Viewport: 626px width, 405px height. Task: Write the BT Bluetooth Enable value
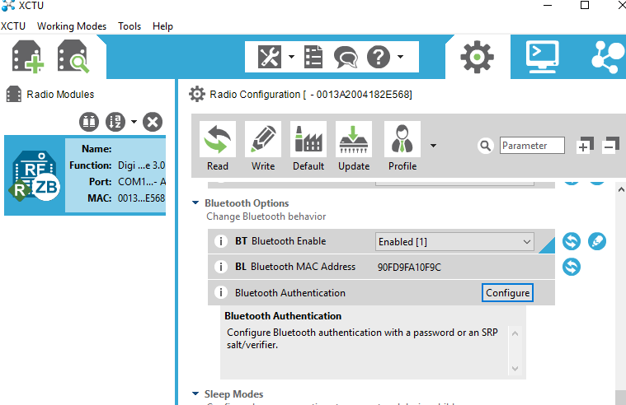pyautogui.click(x=597, y=241)
